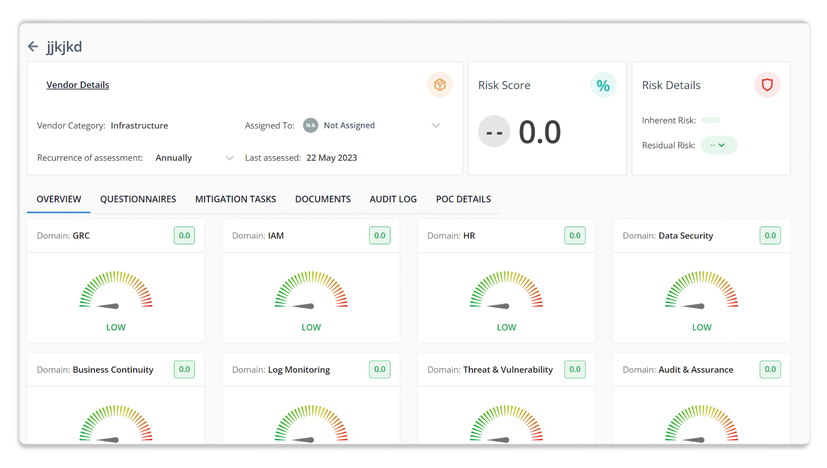Click the Data Security score badge

tap(770, 236)
